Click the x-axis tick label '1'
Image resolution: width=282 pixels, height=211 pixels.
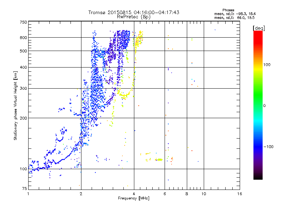click(x=28, y=194)
